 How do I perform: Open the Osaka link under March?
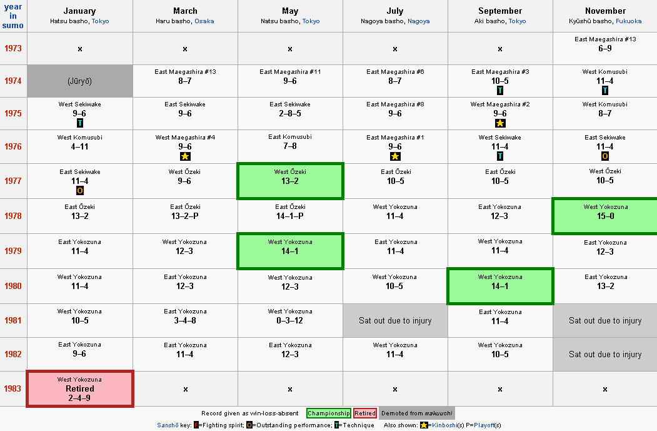(204, 21)
